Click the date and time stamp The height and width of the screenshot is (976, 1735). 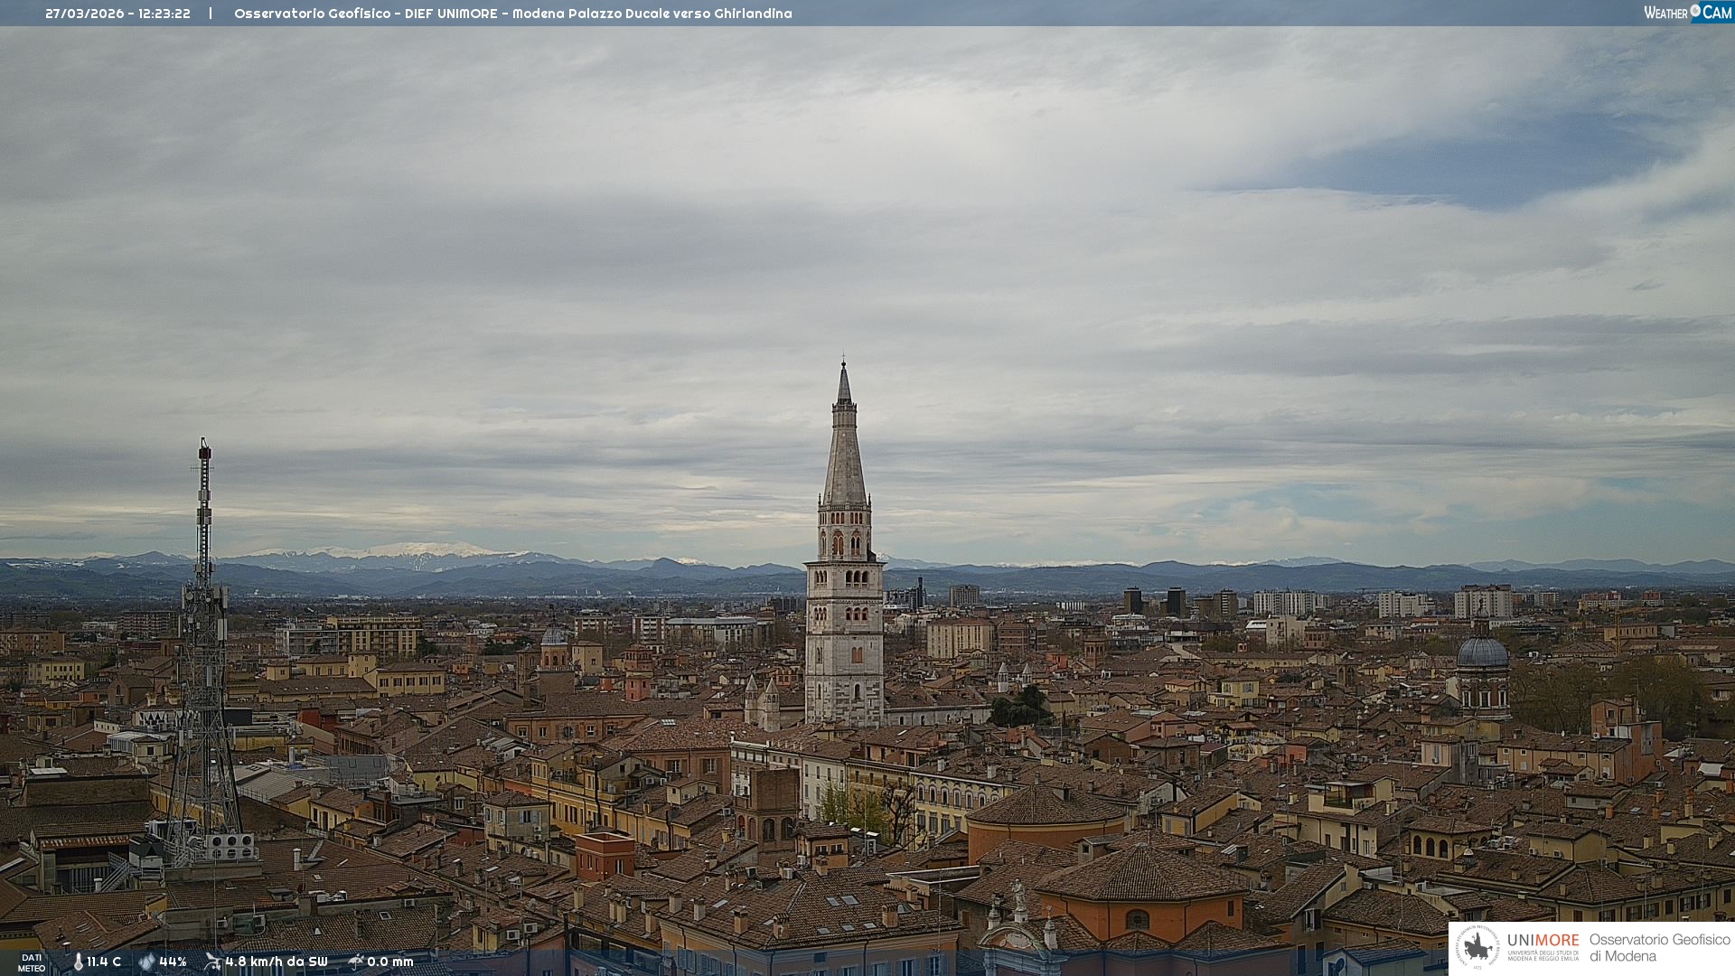(x=117, y=14)
